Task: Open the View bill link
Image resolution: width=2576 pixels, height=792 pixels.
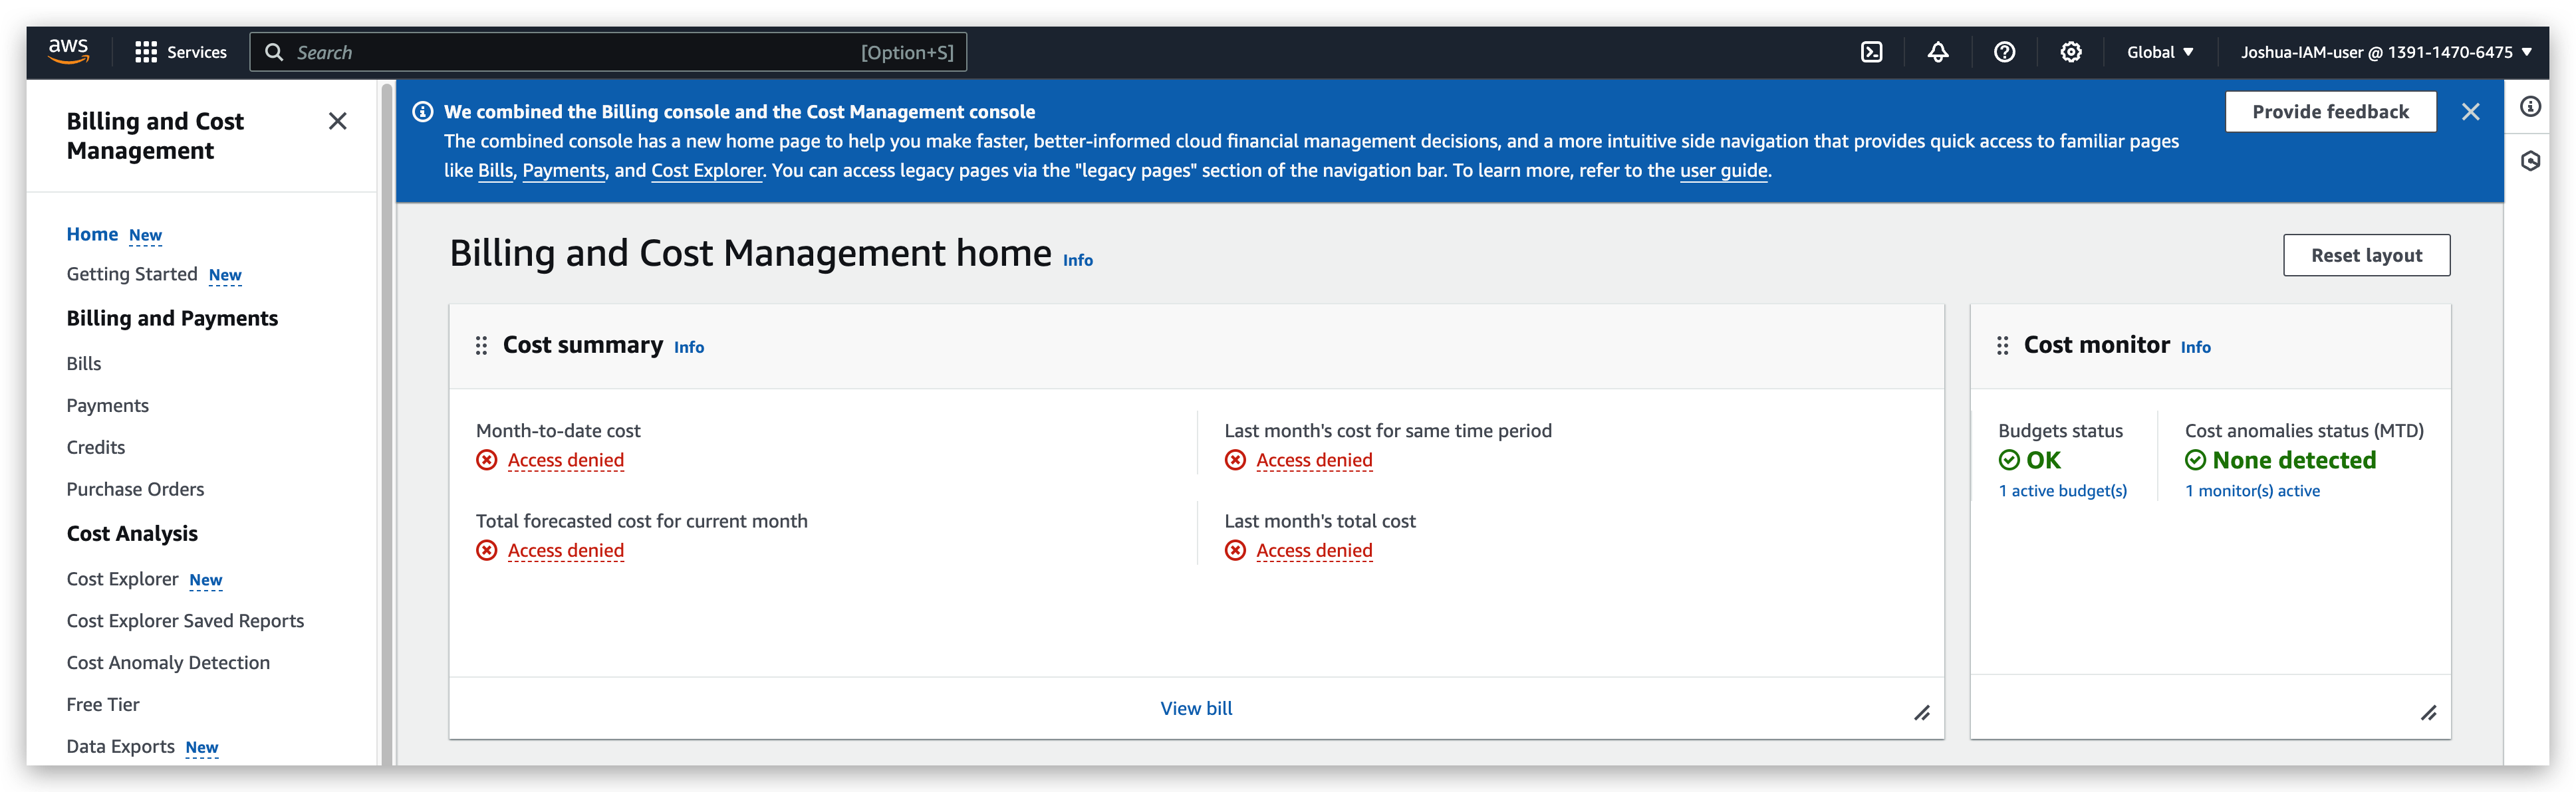Action: coord(1196,707)
